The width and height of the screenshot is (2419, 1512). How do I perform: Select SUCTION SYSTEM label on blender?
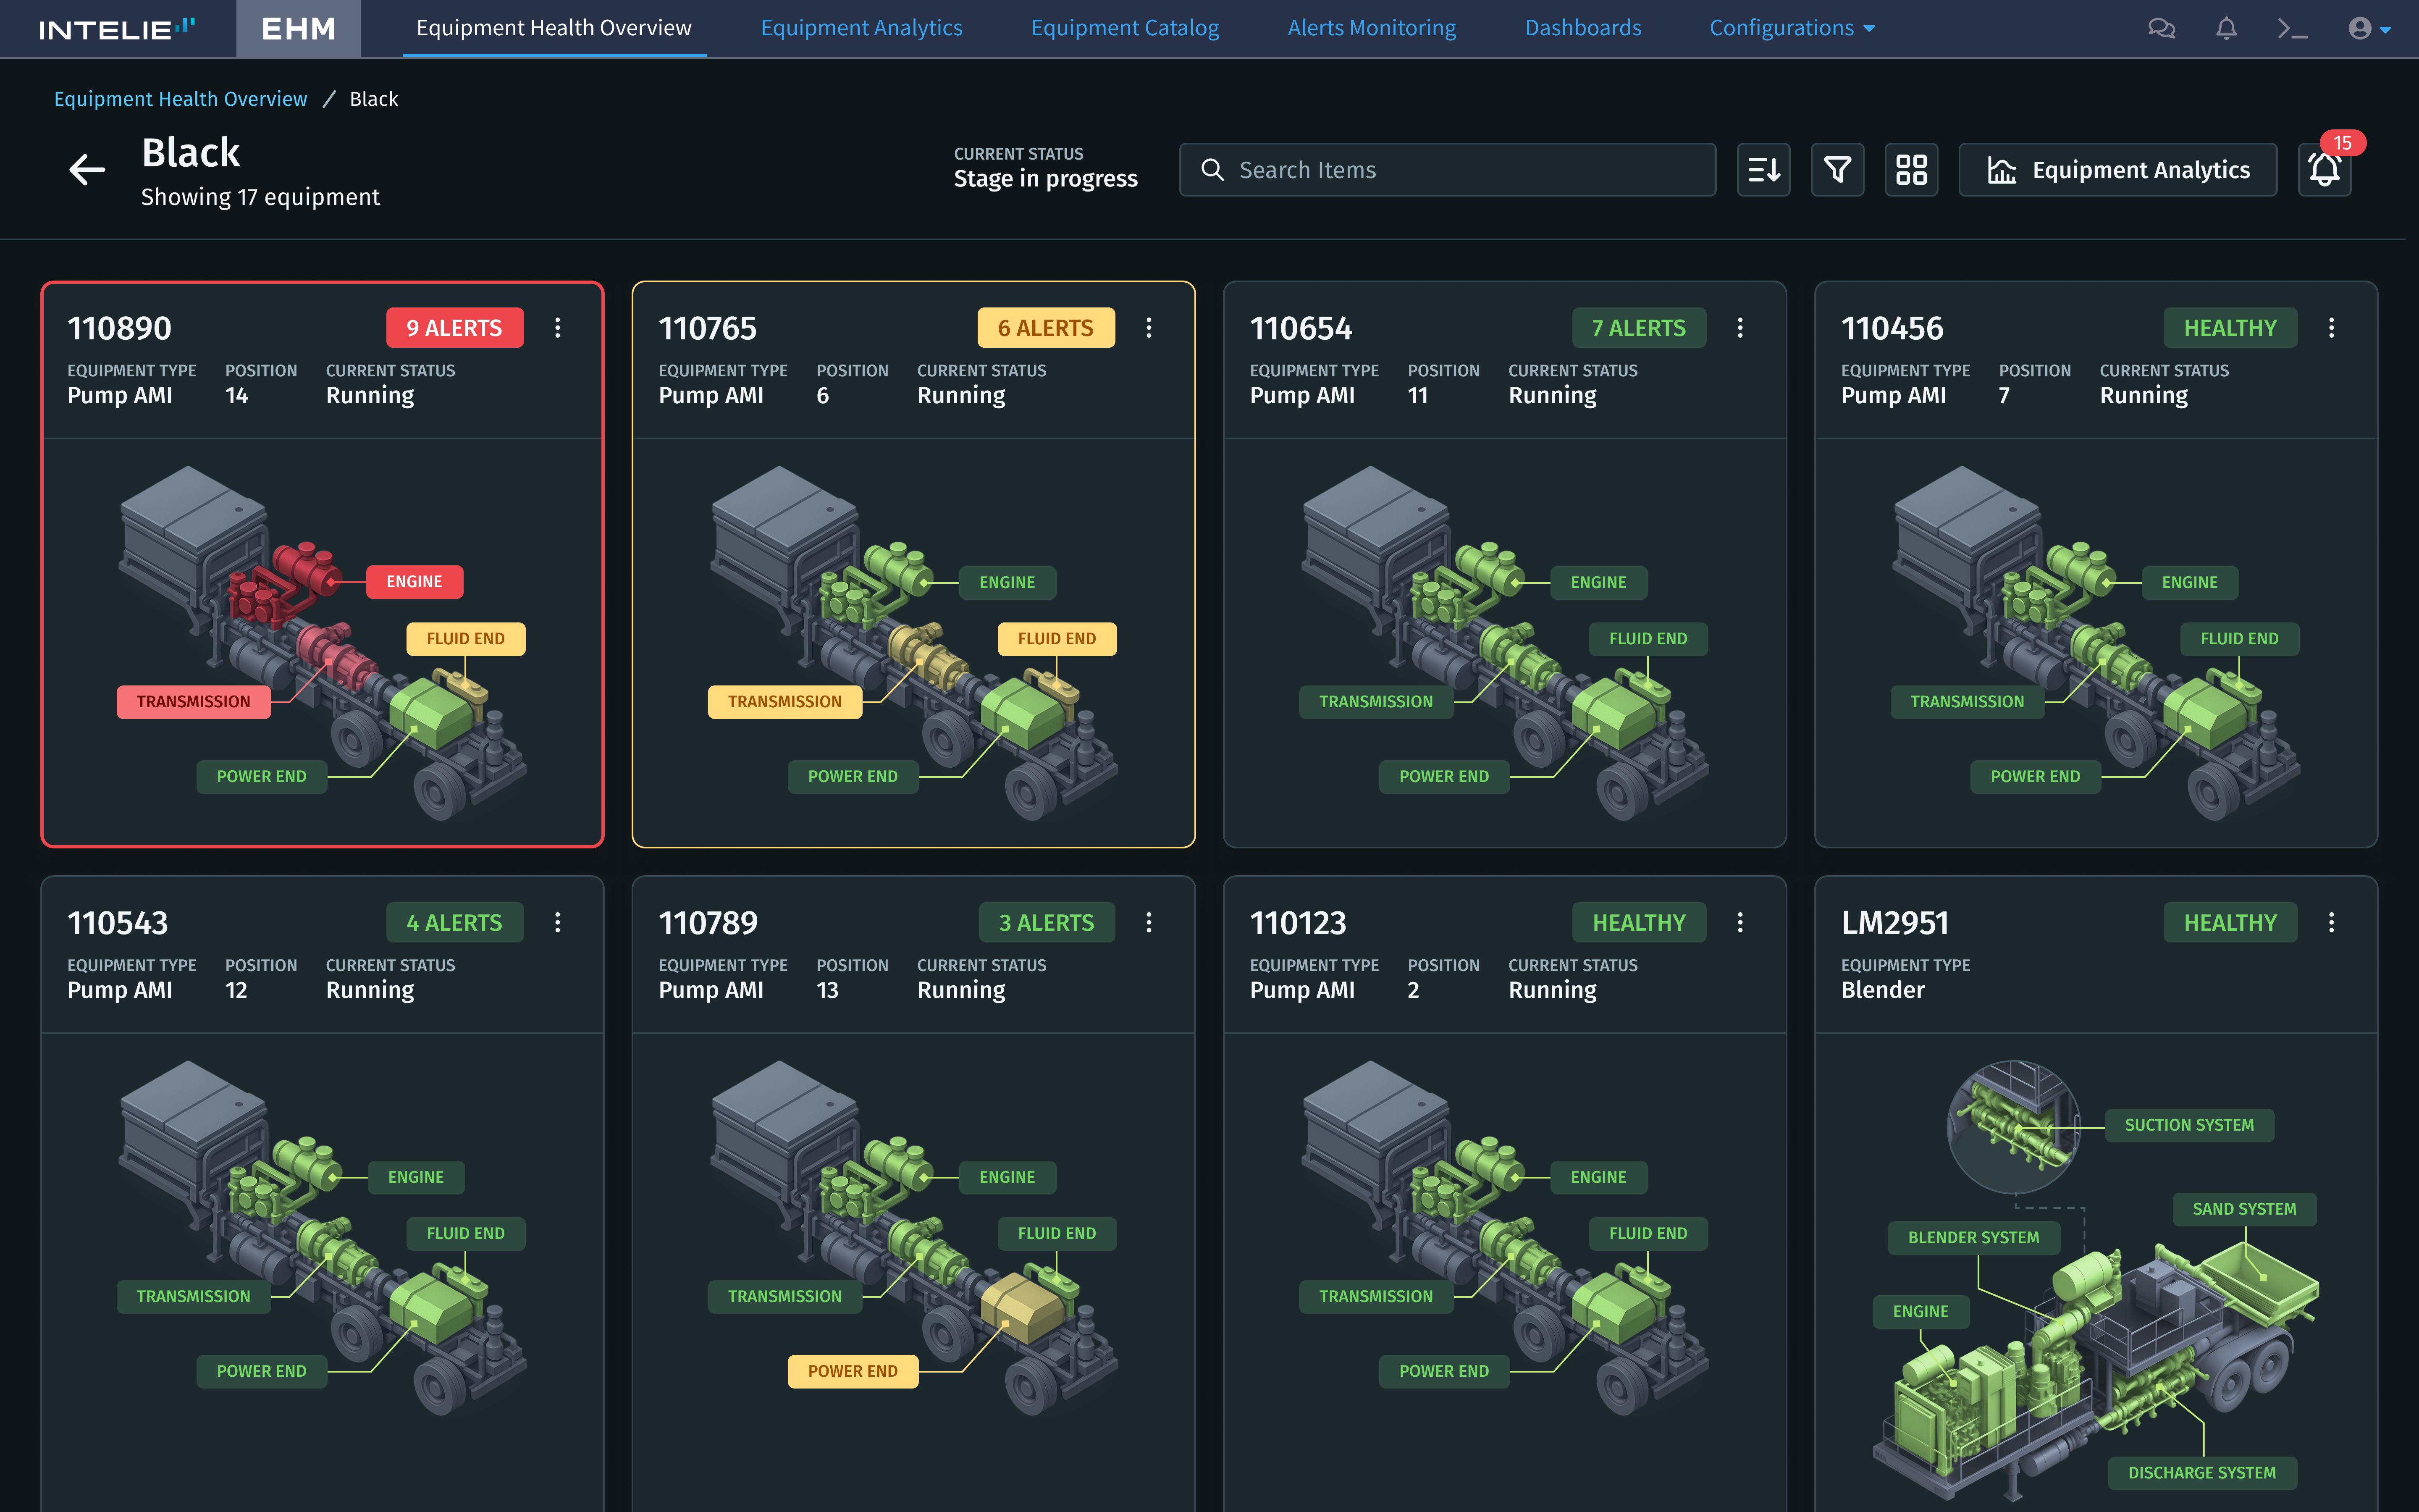click(2189, 1126)
